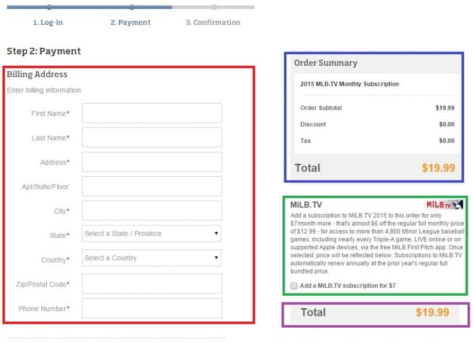Click the Zip/Postal Code input field
Viewport: 473px width, 343px height.
pyautogui.click(x=152, y=284)
